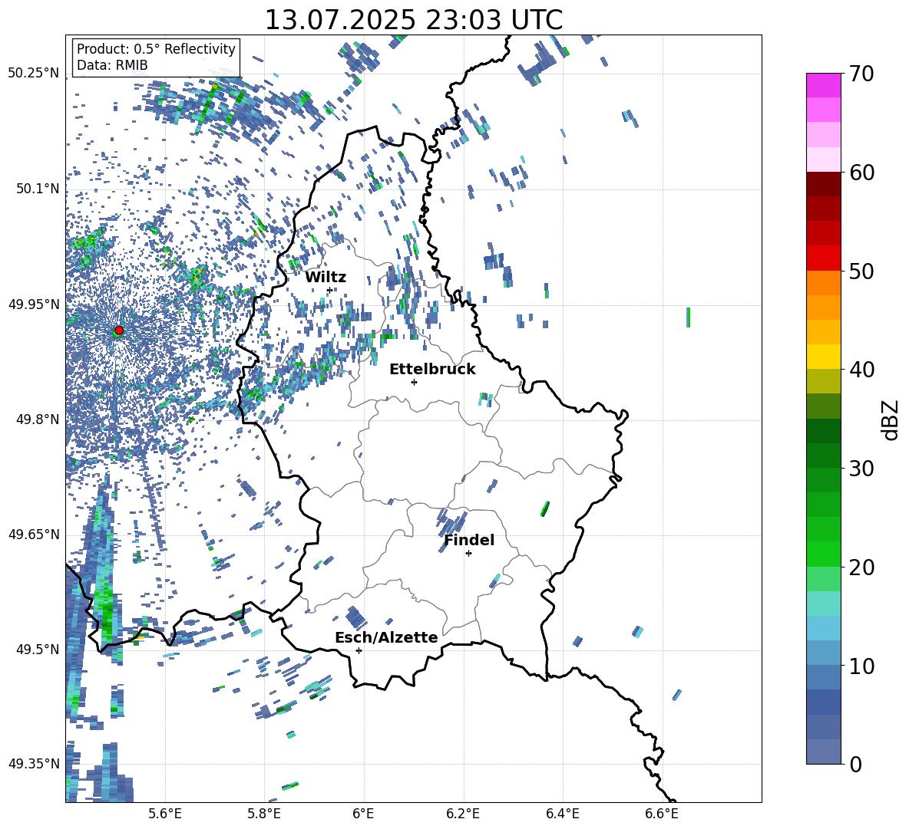
Task: Click the Data: RMIB text
Action: pos(112,65)
